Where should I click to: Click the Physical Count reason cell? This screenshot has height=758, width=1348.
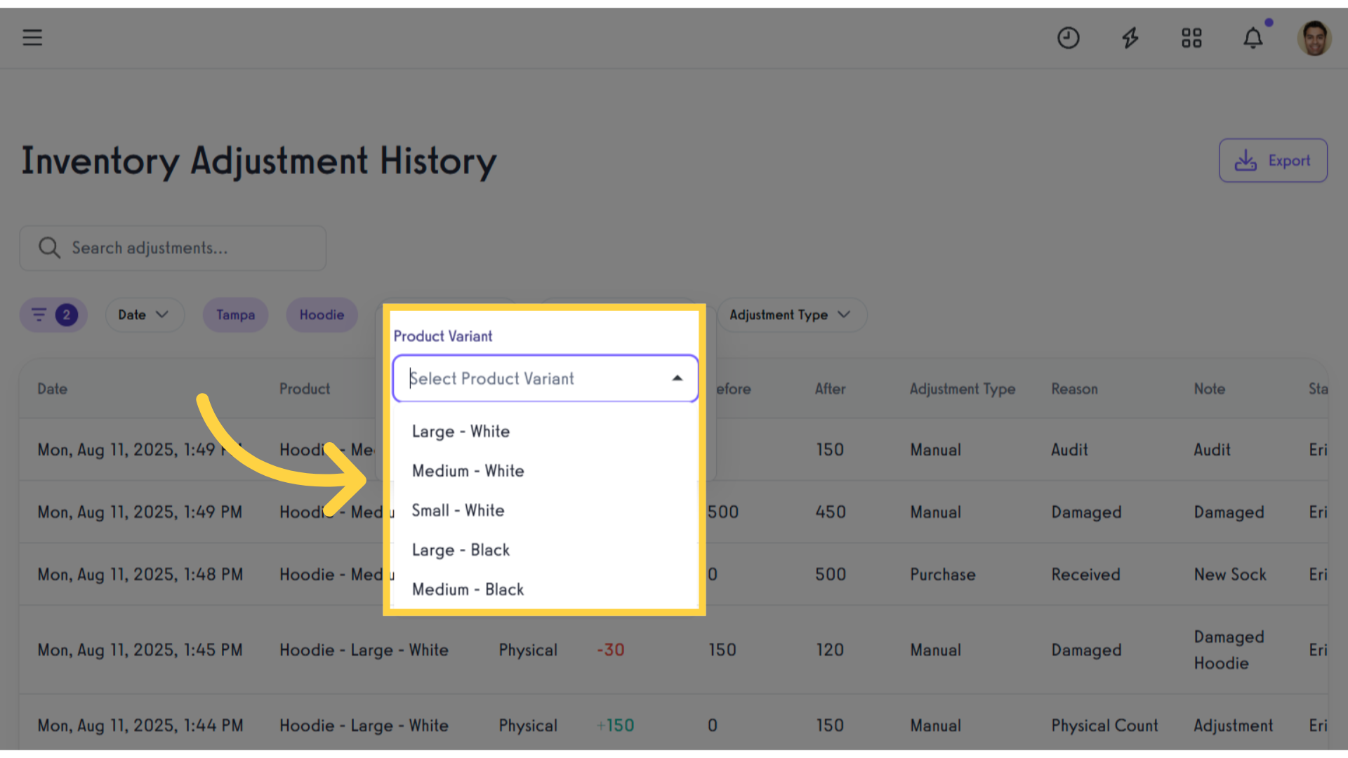pos(1104,726)
